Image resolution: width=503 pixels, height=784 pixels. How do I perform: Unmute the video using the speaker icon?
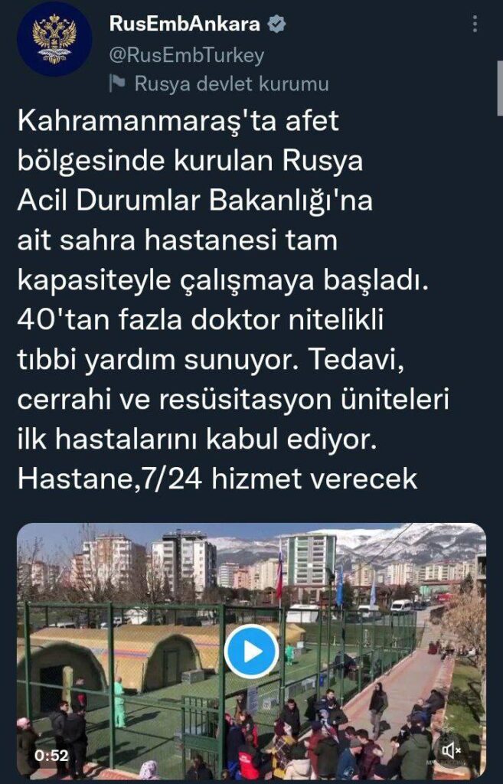[x=451, y=750]
